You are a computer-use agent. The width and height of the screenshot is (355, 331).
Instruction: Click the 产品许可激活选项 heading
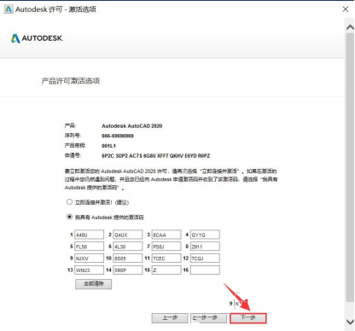71,81
